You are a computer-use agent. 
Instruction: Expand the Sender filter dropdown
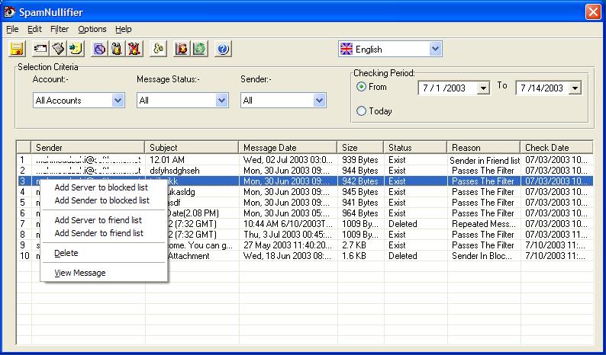pos(319,101)
